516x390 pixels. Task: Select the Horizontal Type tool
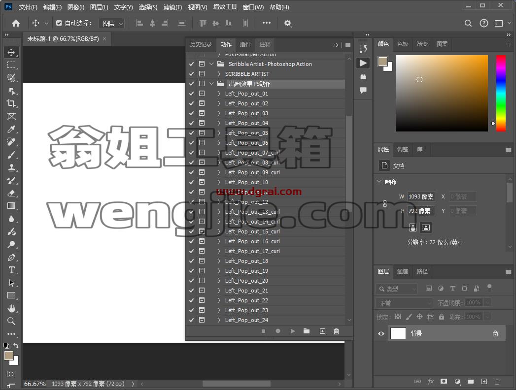(x=11, y=270)
